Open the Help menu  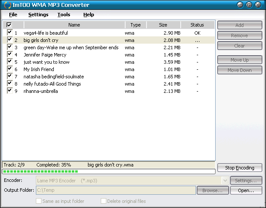pos(88,15)
